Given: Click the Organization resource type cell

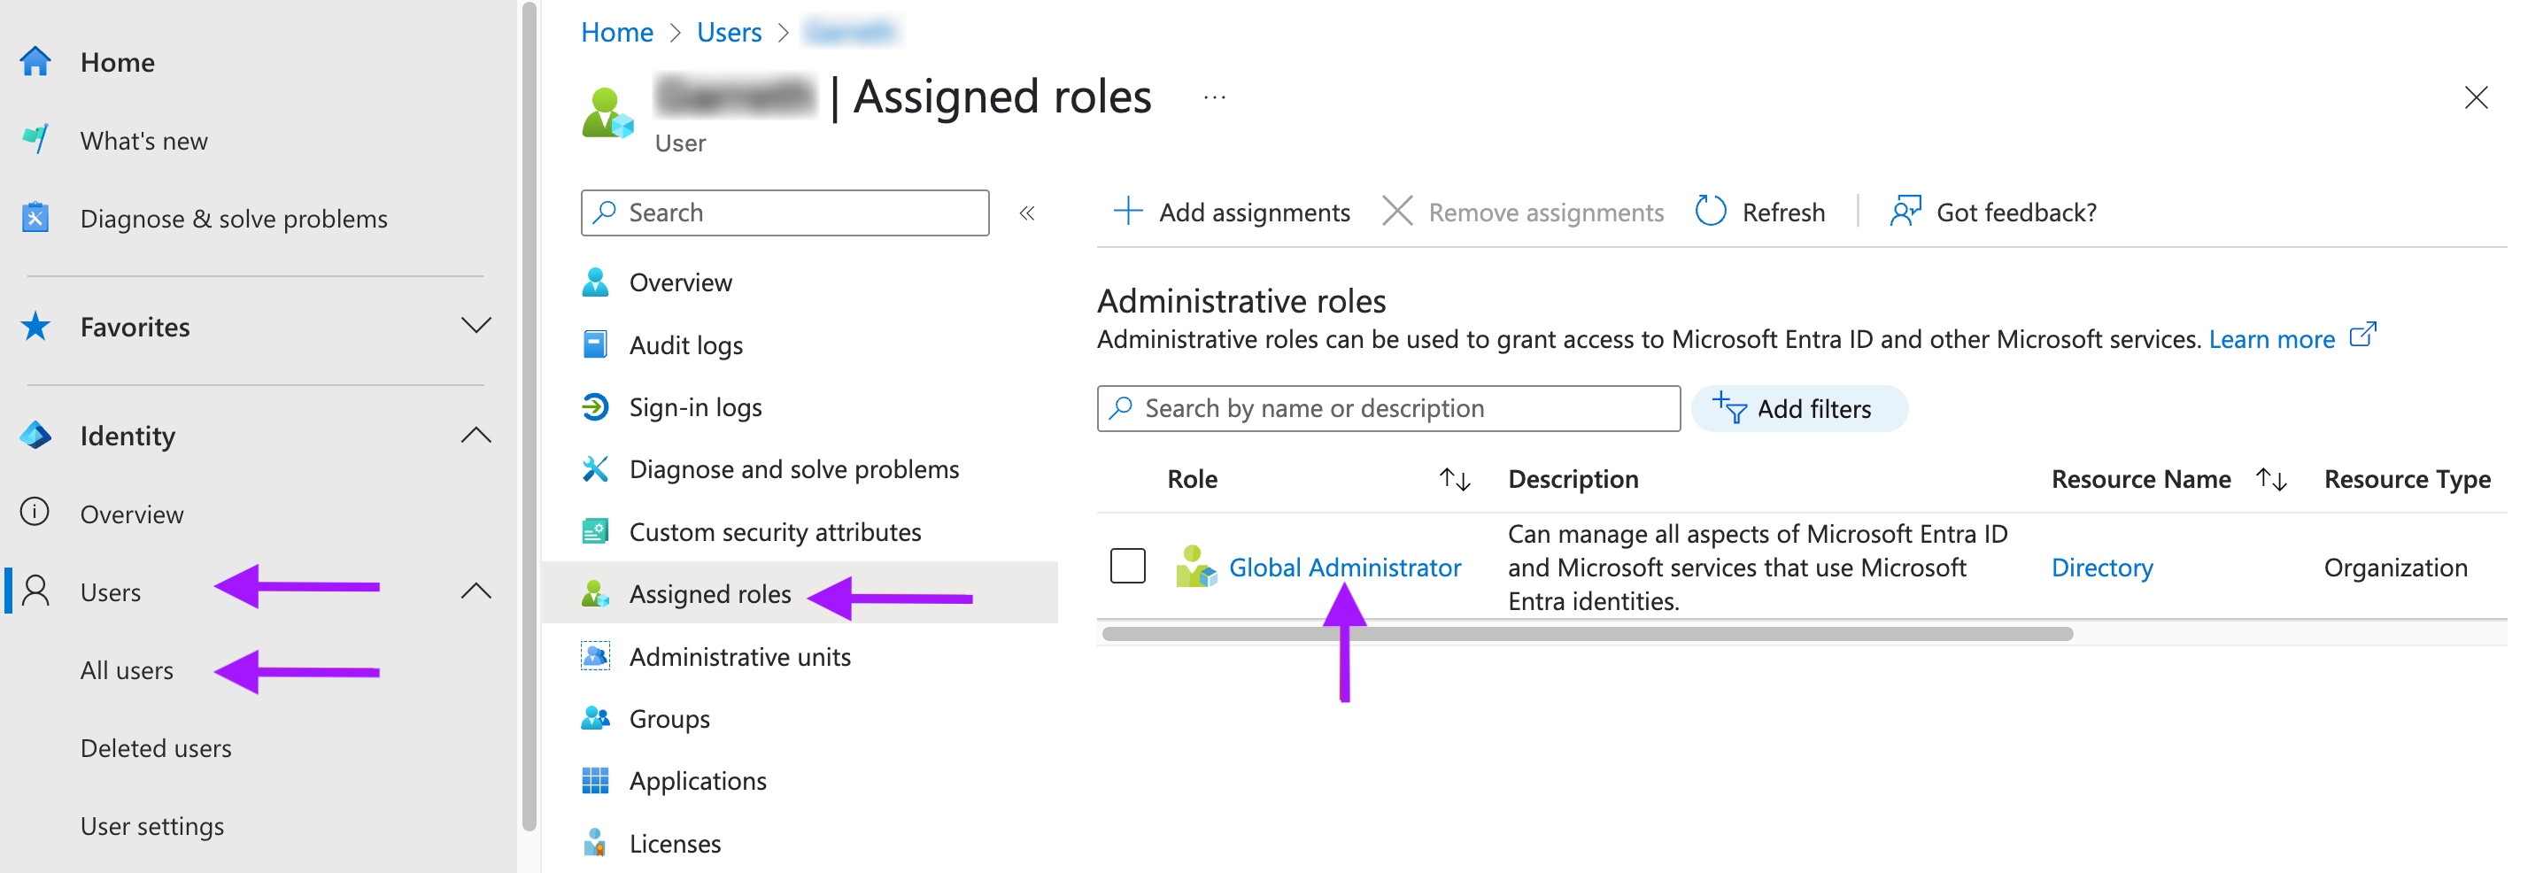Looking at the screenshot, I should click(2395, 567).
